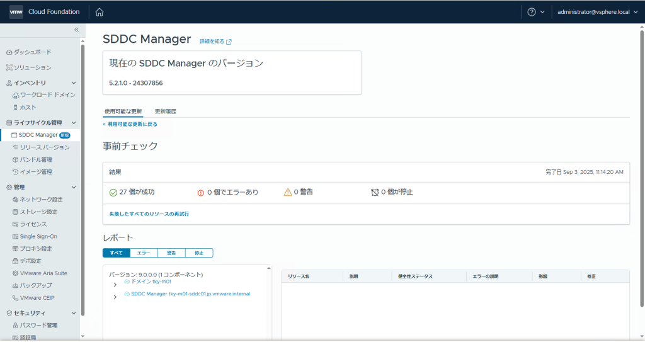Expand the SDDC Manager tky-m01-sddc01 tree node
This screenshot has height=342, width=645.
click(x=115, y=297)
